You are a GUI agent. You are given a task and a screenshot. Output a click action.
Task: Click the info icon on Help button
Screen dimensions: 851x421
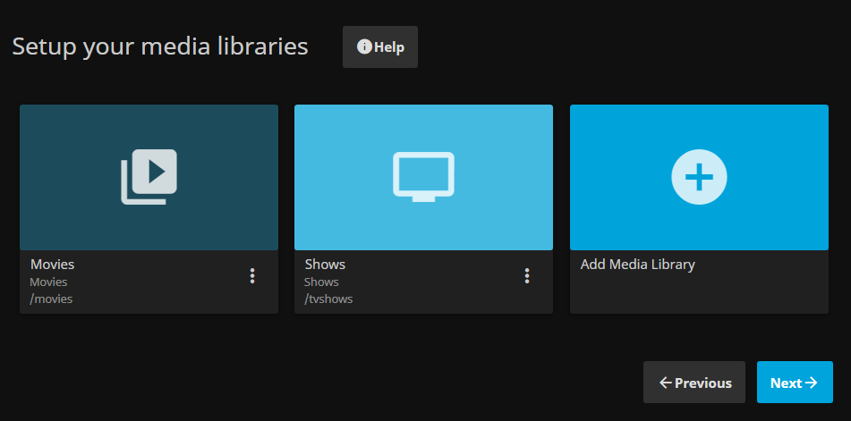[x=364, y=47]
